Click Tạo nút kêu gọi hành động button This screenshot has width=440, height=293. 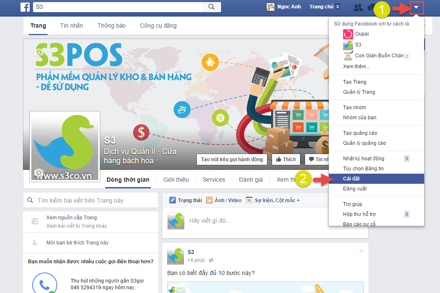[232, 159]
